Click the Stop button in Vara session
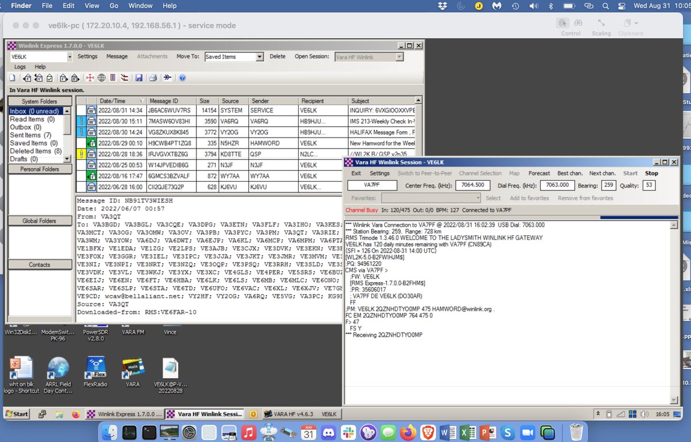 [651, 173]
